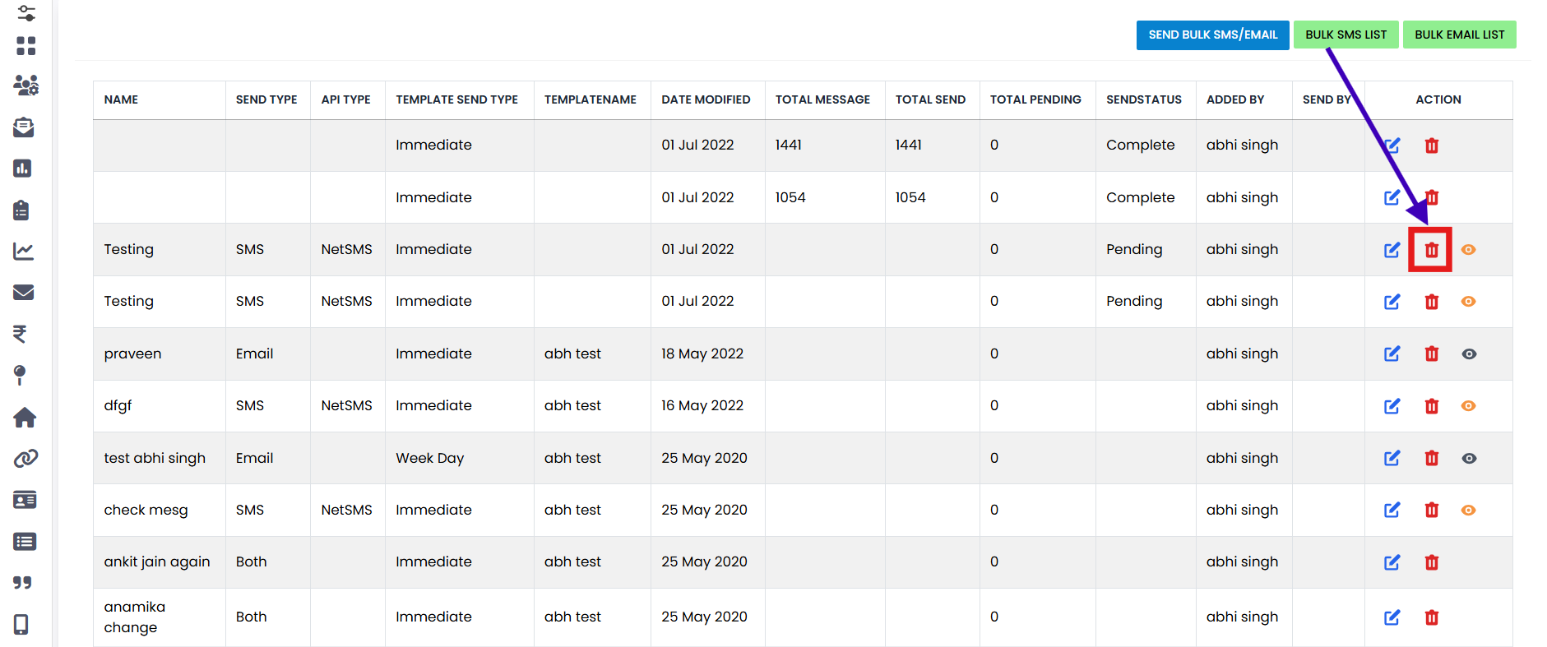Open the line chart sidebar icon
The height and width of the screenshot is (647, 1547).
(24, 252)
